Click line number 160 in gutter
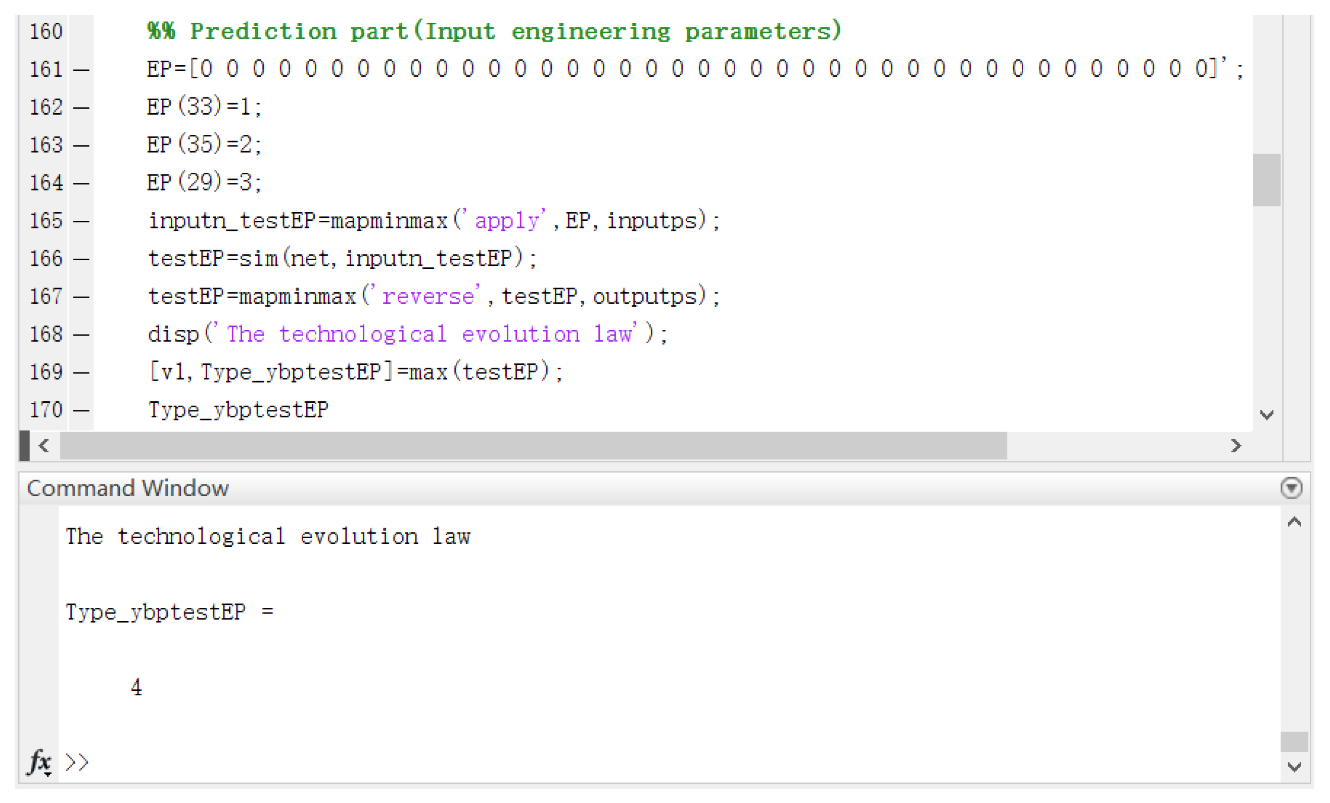The image size is (1330, 803). (46, 31)
